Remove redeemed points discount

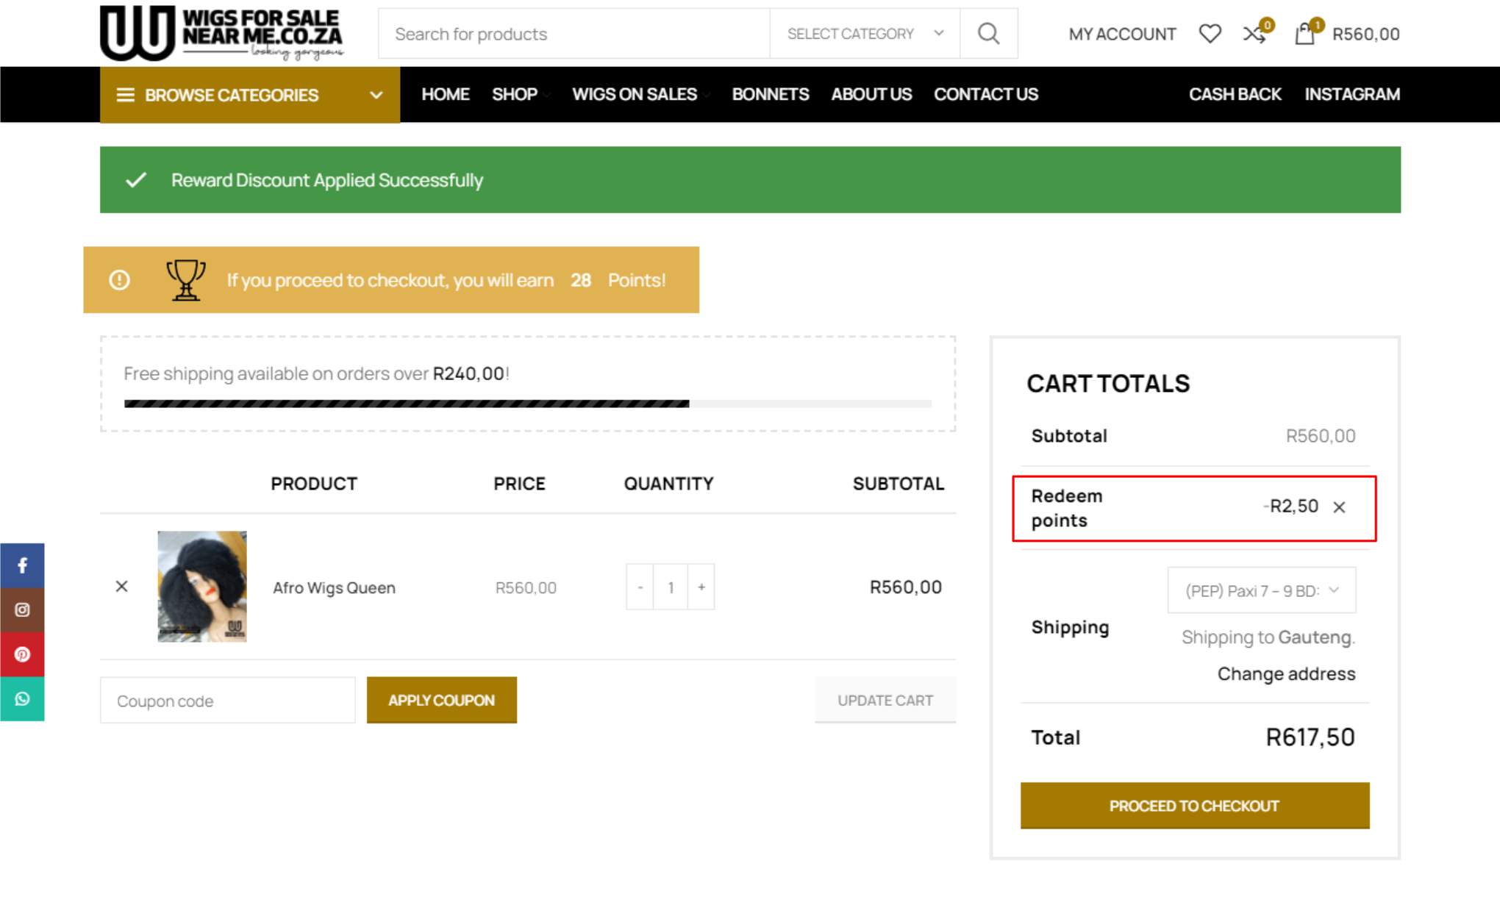point(1339,507)
